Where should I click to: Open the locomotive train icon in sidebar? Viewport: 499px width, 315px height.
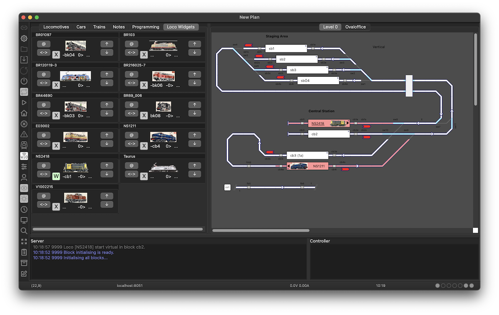click(24, 145)
